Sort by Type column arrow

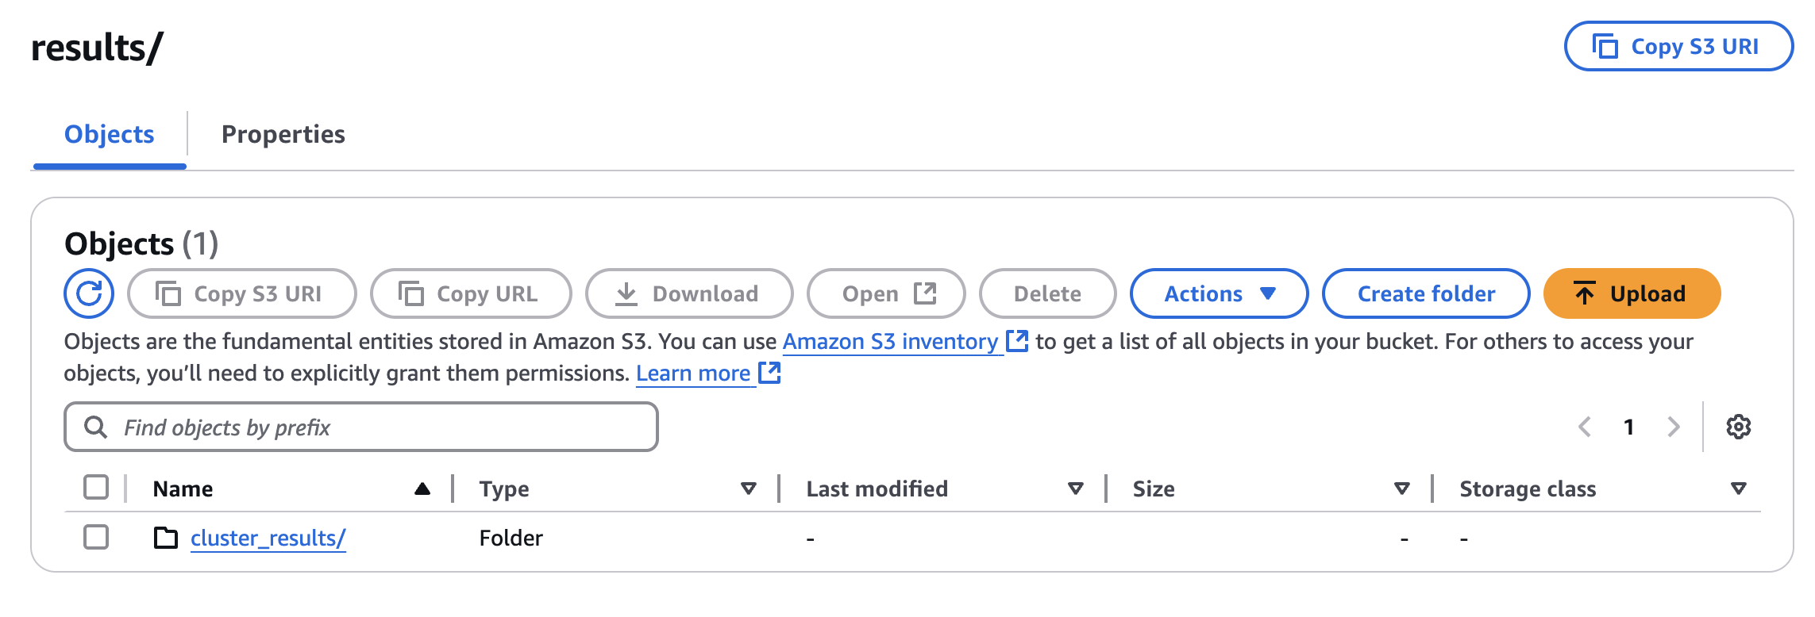point(748,489)
